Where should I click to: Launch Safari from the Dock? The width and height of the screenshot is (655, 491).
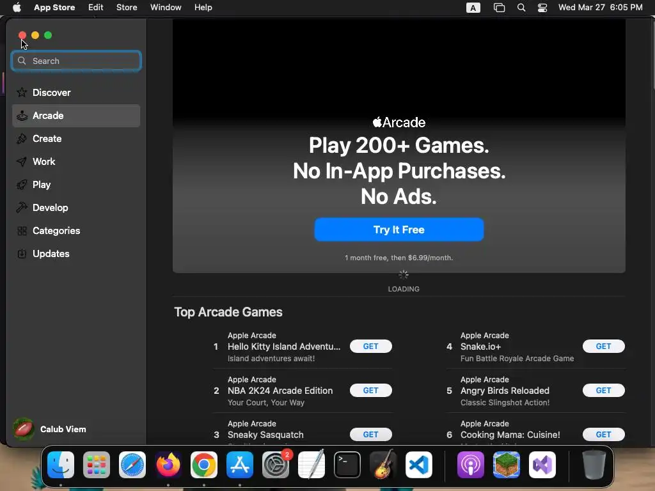coord(132,465)
